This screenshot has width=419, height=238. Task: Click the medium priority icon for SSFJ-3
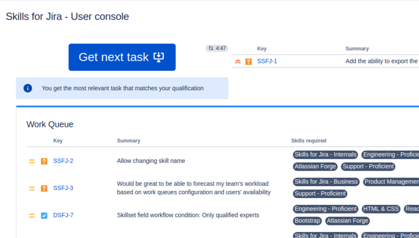(32, 189)
